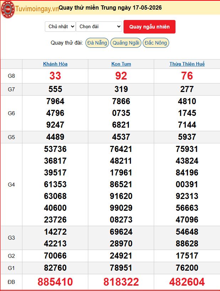220x291 pixels.
Task: Select the Quảng Ngãi trial draw button
Action: point(126,43)
